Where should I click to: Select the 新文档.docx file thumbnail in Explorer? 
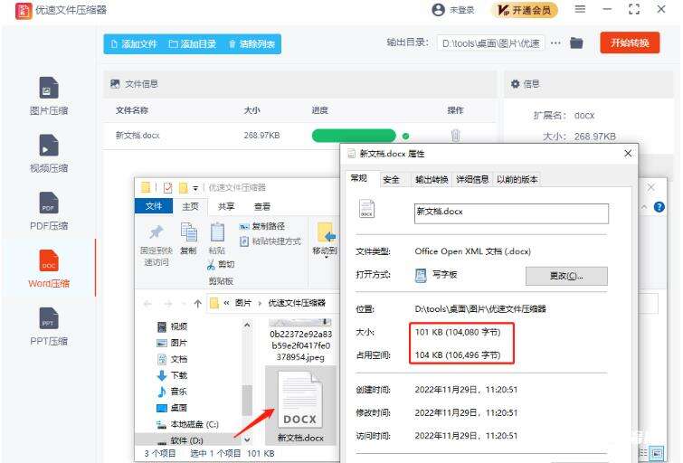pyautogui.click(x=300, y=405)
